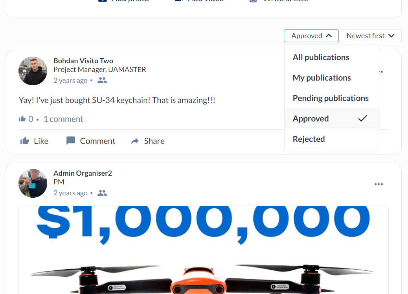408x294 pixels.
Task: Click audience group icon on Admin Organiser2 post
Action: pos(102,193)
